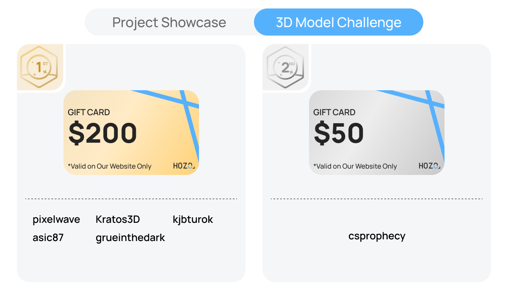Viewport: 508px width, 305px height.
Task: Open winner pixelwave's profile
Action: pyautogui.click(x=56, y=219)
